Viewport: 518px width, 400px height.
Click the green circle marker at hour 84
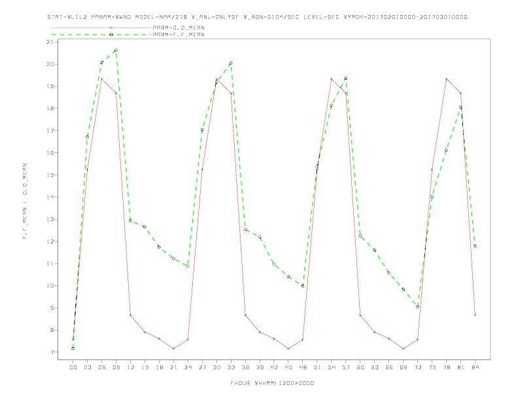tap(475, 246)
